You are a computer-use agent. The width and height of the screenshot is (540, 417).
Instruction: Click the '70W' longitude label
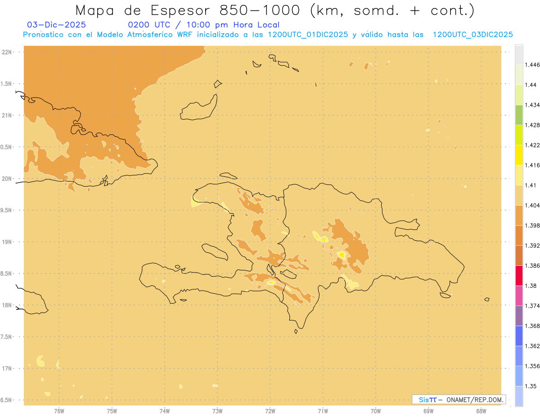pos(376,411)
